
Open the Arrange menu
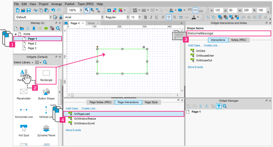(56, 4)
